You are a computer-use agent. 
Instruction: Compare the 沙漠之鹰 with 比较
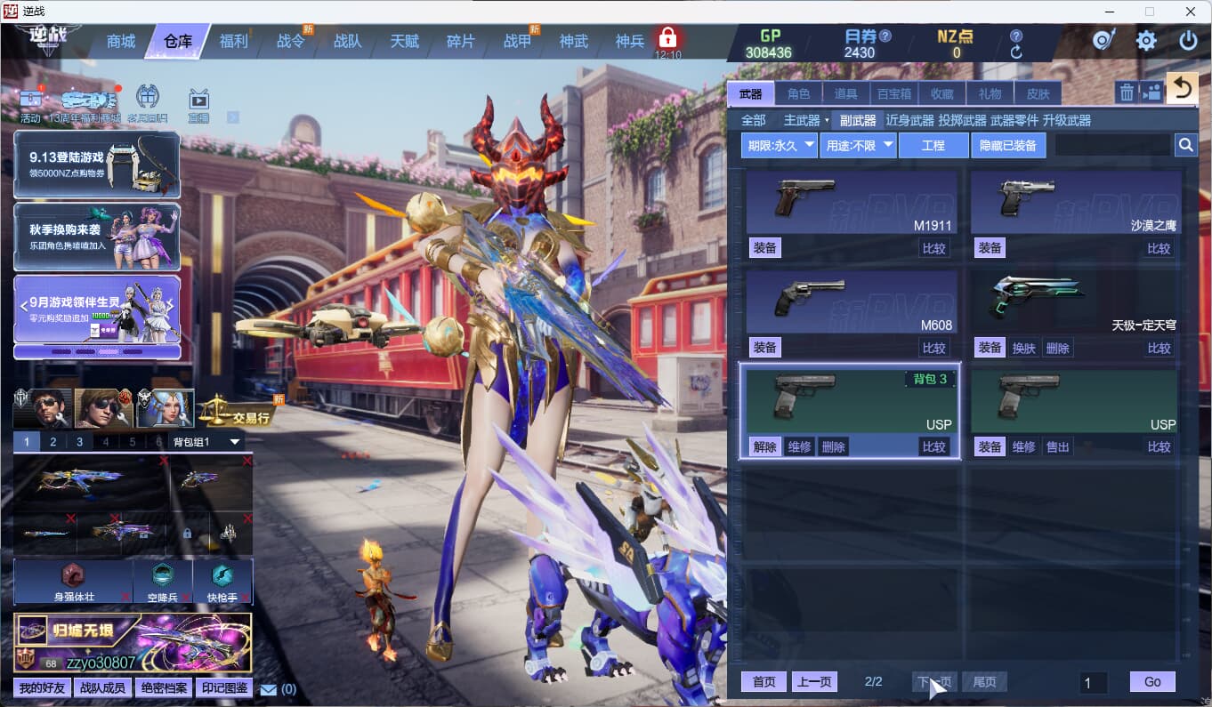point(1159,248)
